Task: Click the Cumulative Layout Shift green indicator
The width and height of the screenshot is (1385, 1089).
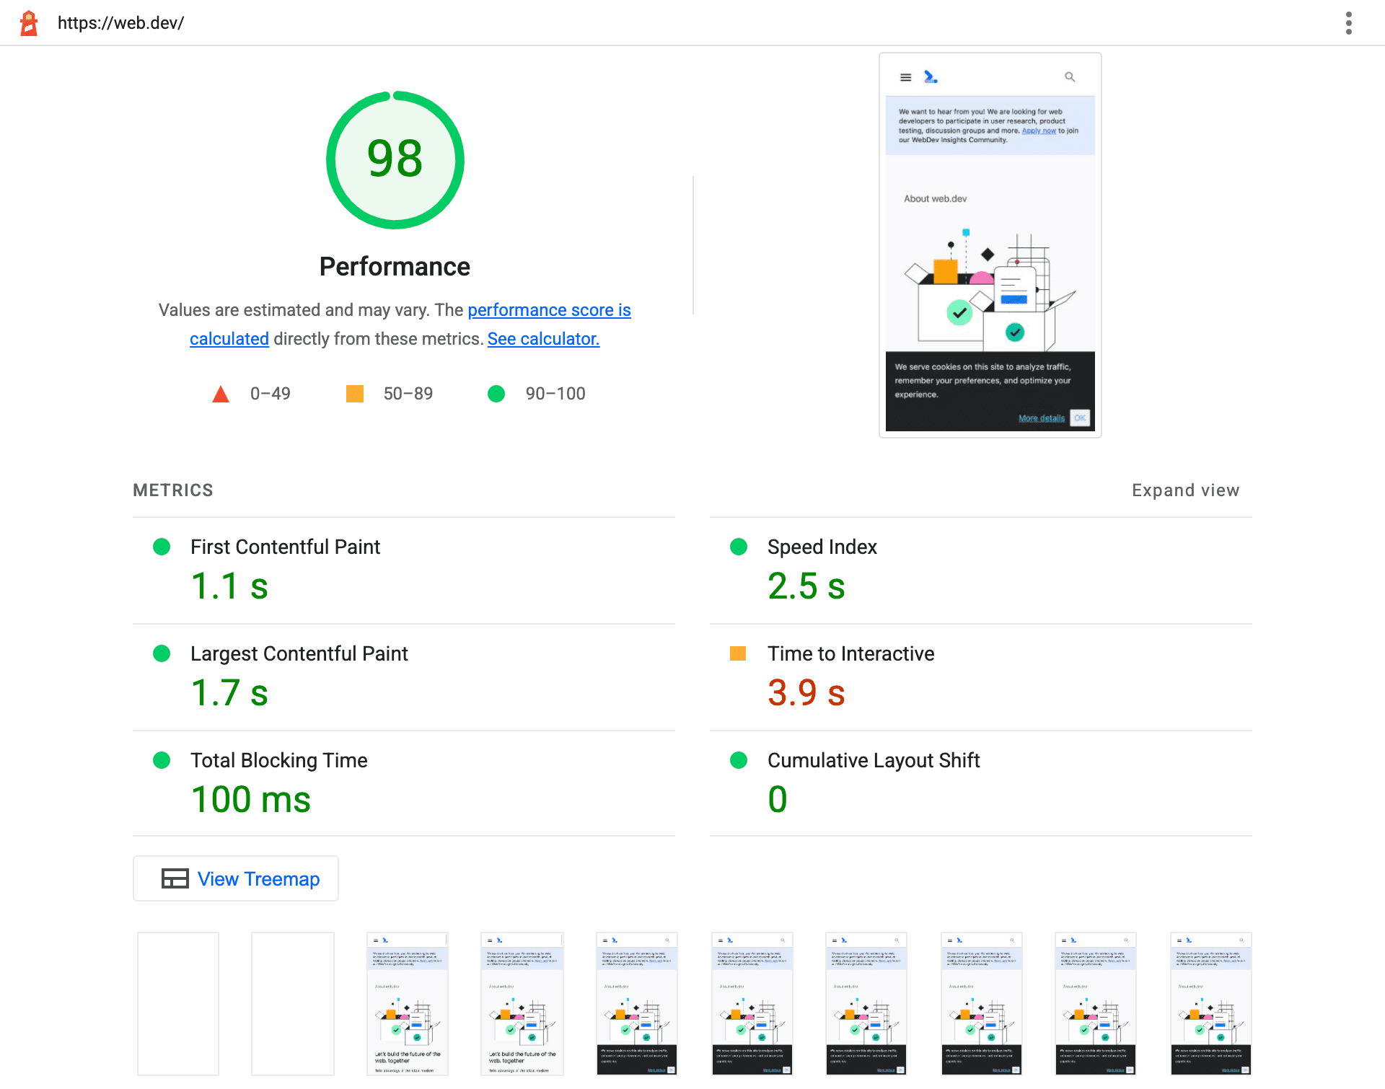Action: [735, 759]
